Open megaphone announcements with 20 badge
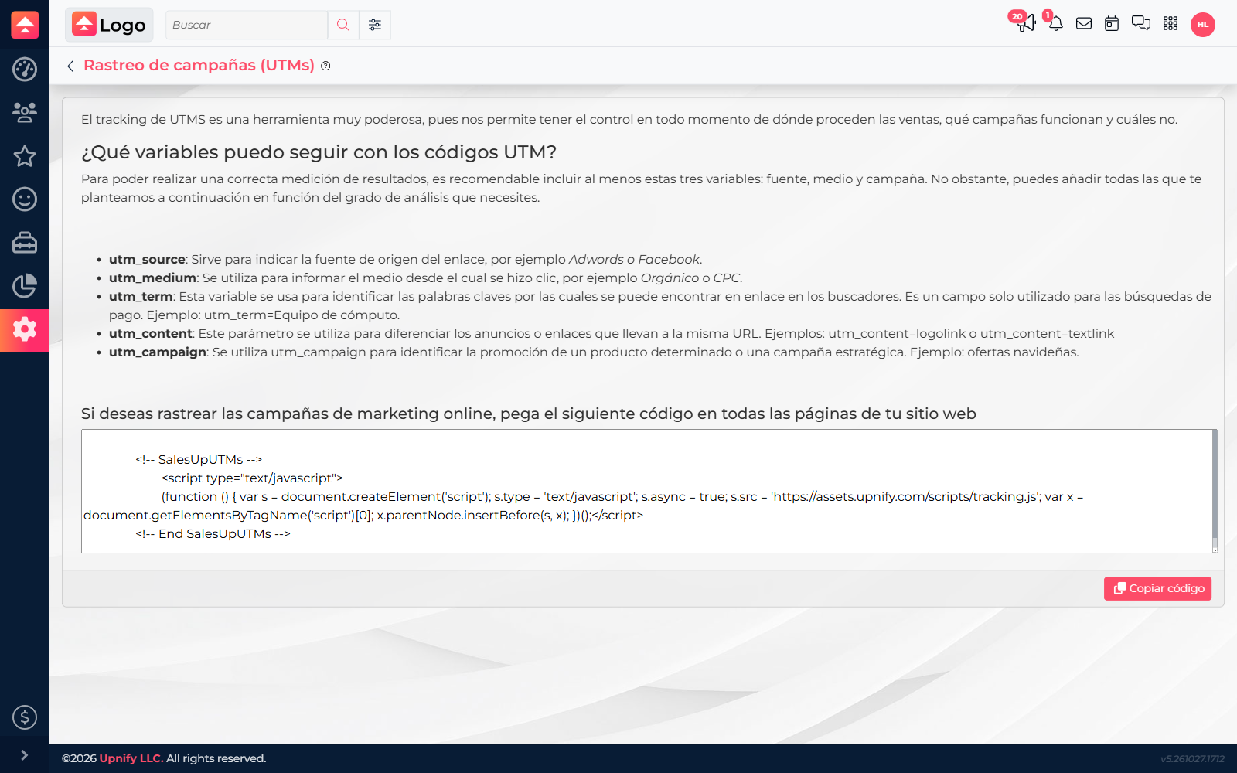Screen dimensions: 1237x773 pyautogui.click(x=1025, y=23)
